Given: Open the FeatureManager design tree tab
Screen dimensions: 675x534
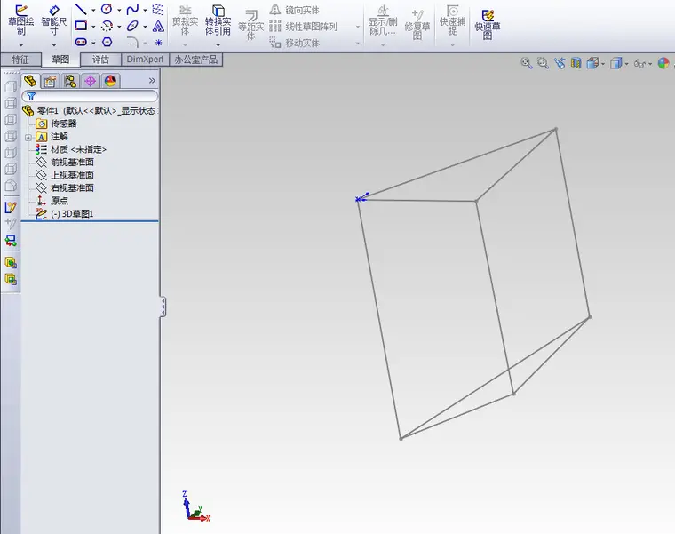Looking at the screenshot, I should tap(29, 81).
